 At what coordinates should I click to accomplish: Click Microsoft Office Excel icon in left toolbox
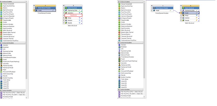1,72
